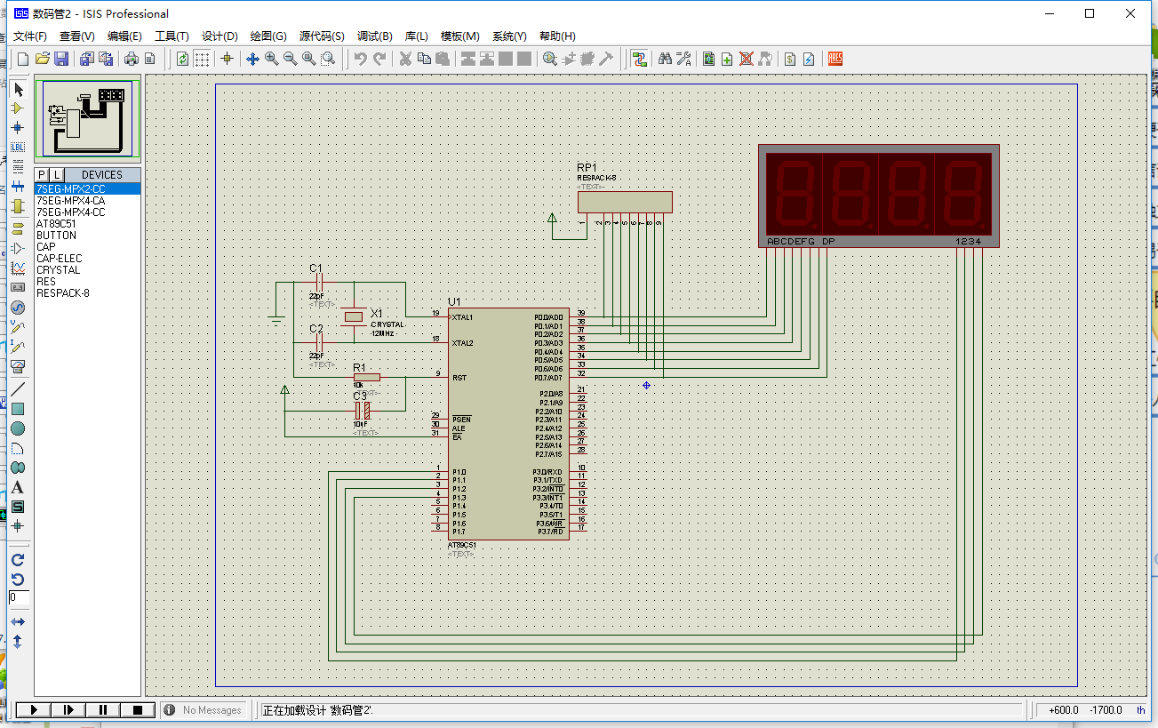Select the Component mode tool
The image size is (1158, 728).
[18, 108]
